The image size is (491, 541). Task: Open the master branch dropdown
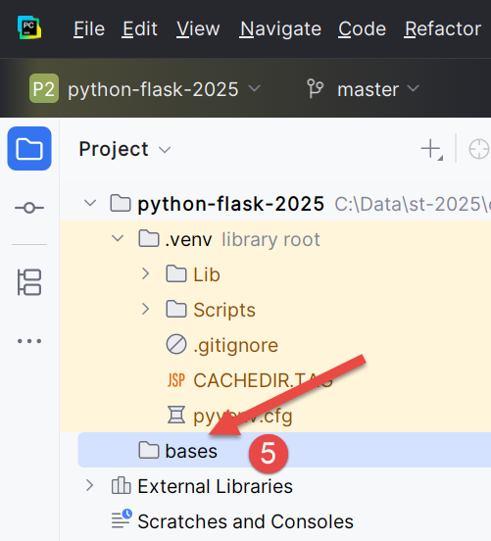(378, 89)
